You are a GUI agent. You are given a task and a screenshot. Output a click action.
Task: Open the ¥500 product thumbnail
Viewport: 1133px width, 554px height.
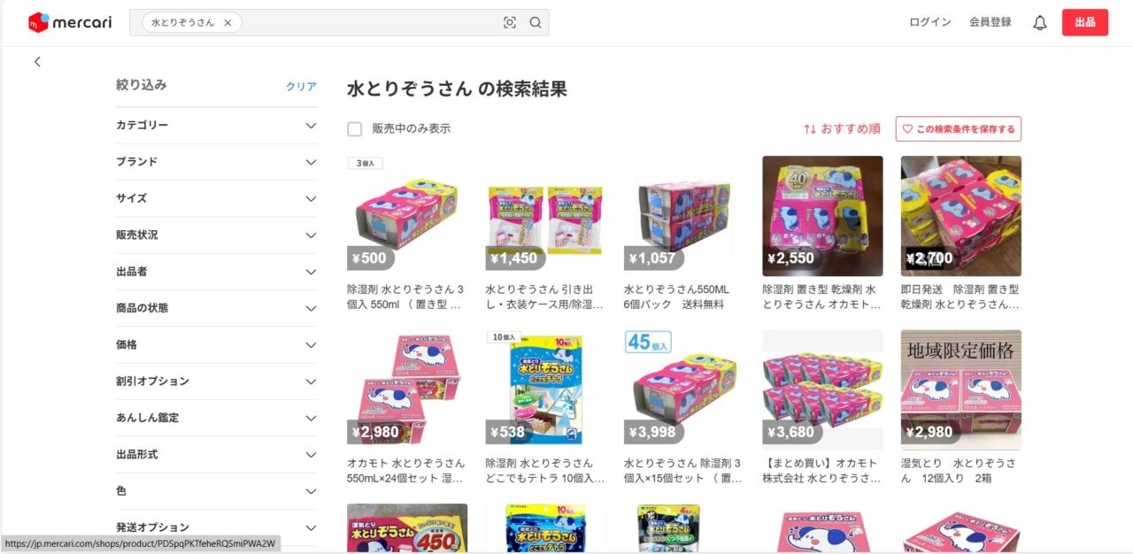[x=407, y=216]
